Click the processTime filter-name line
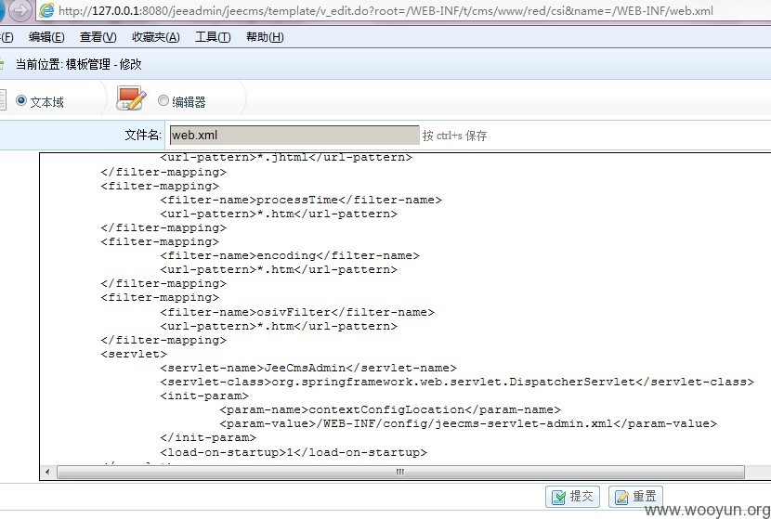Image resolution: width=771 pixels, height=519 pixels. pos(301,200)
